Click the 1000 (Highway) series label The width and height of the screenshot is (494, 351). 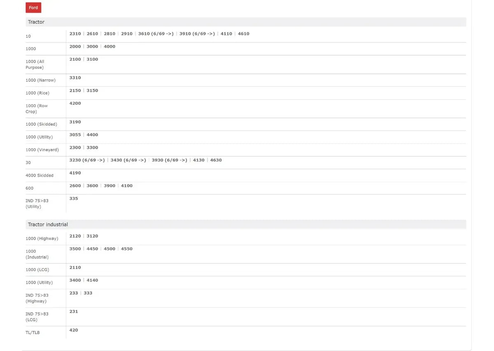[x=42, y=239]
